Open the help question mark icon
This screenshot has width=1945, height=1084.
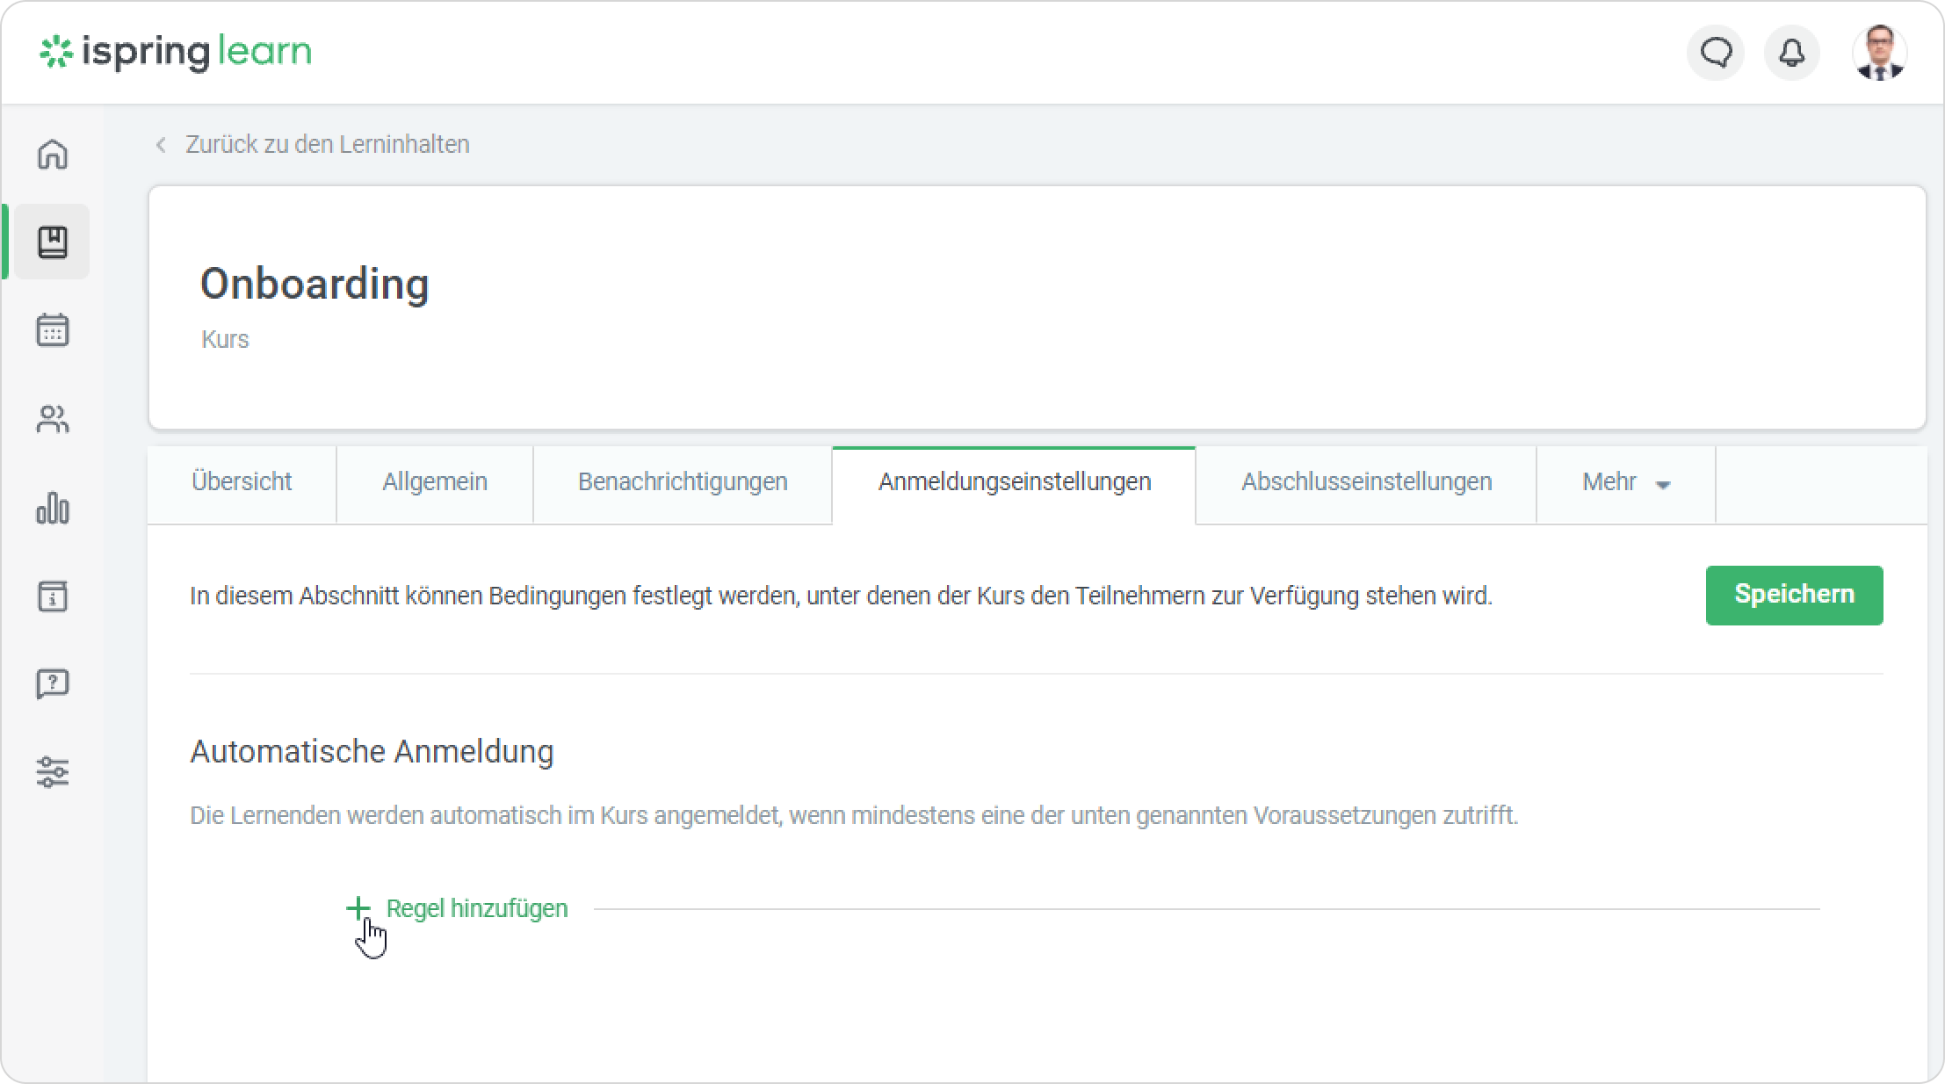pyautogui.click(x=53, y=683)
